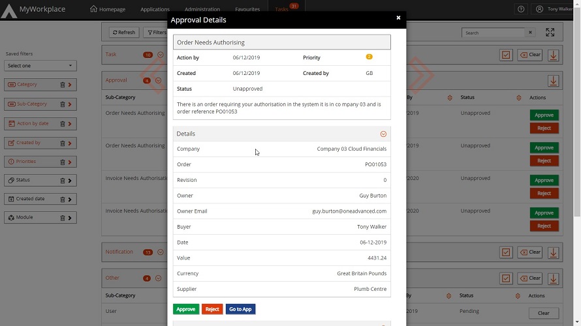This screenshot has height=326, width=581.
Task: Delete the Action by date filter
Action: pos(63,124)
